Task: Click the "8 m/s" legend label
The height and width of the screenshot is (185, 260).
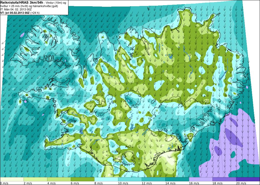Action: click(x=99, y=183)
